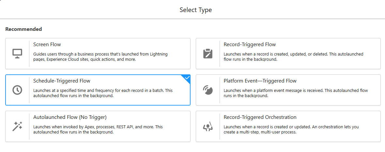Click the Schedule-Triggered Flow description text
385x152 pixels.
103,93
